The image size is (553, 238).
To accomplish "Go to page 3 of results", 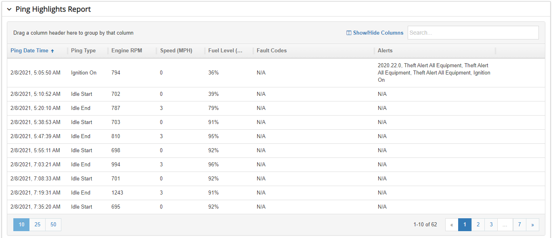I will point(491,224).
